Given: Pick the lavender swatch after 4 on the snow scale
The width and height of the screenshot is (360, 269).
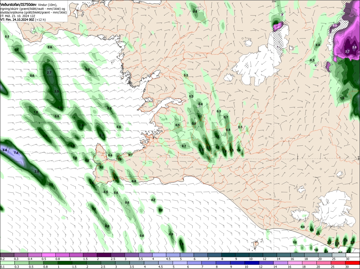Looking at the screenshot, I should 160,255.
